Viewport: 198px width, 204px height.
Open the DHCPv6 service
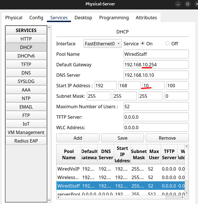26,56
